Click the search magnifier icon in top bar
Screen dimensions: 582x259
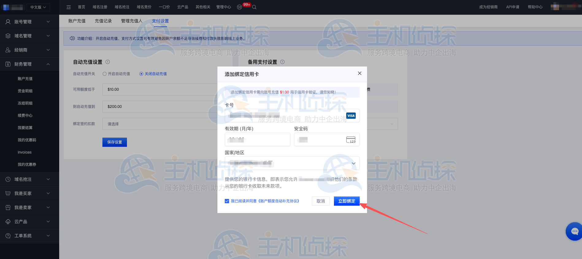point(254,7)
